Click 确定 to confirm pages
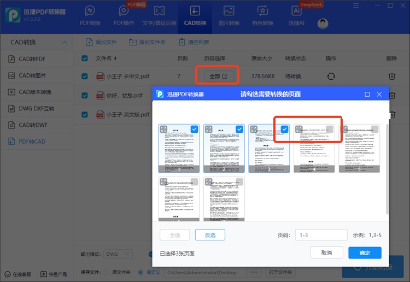410x282 pixels. 365,252
